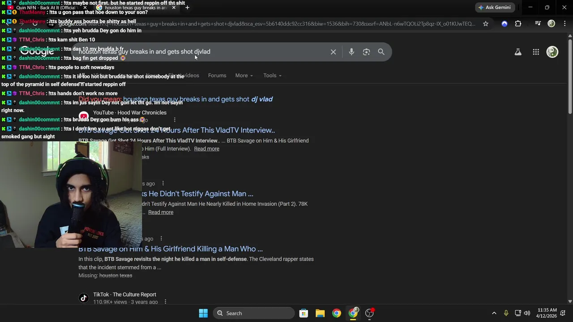Open search by image camera icon
This screenshot has width=573, height=322.
[x=366, y=52]
